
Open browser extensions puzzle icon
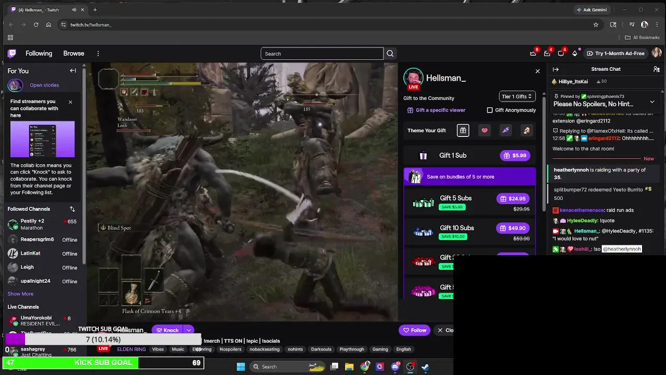tap(613, 24)
